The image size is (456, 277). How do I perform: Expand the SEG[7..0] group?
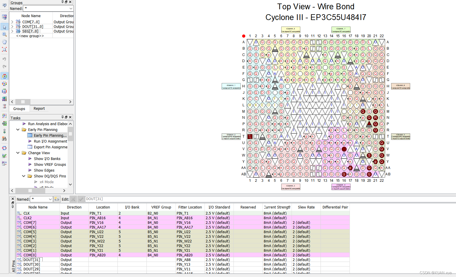pyautogui.click(x=12, y=31)
